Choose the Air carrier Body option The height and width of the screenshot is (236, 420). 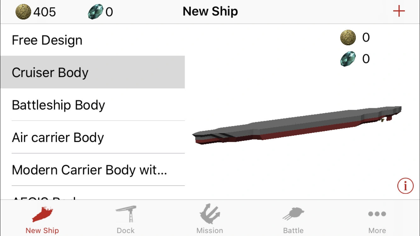[x=93, y=137]
